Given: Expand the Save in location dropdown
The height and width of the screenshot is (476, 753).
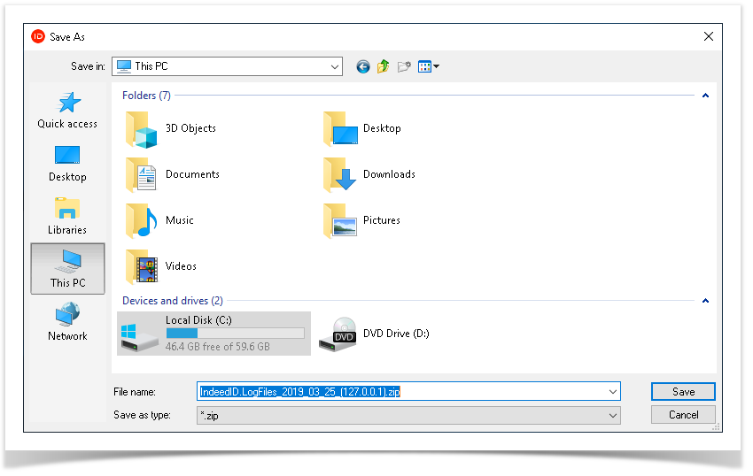Looking at the screenshot, I should [334, 66].
